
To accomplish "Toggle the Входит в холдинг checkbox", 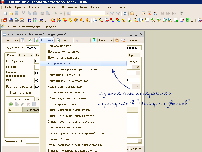I will [8, 92].
